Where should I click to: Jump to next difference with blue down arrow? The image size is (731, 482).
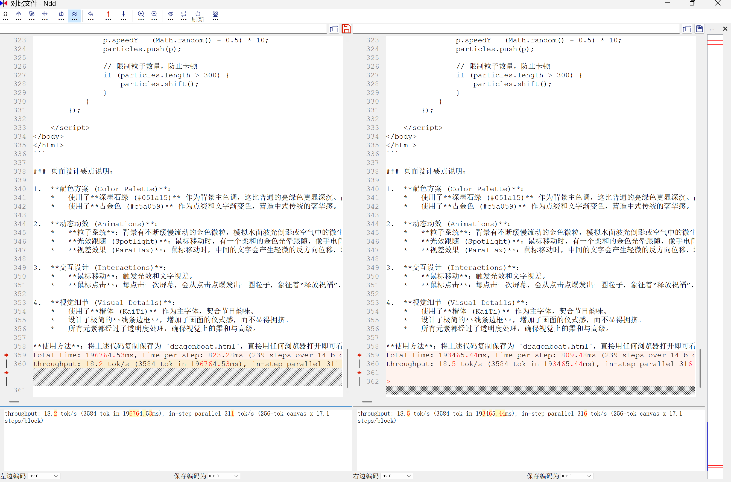pyautogui.click(x=124, y=16)
